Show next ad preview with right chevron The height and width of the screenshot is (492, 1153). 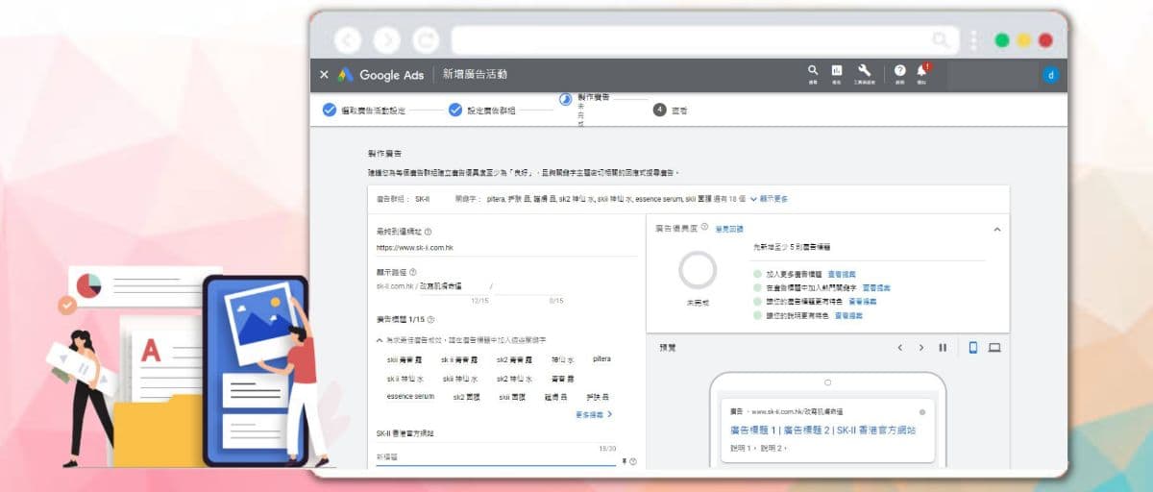(921, 348)
